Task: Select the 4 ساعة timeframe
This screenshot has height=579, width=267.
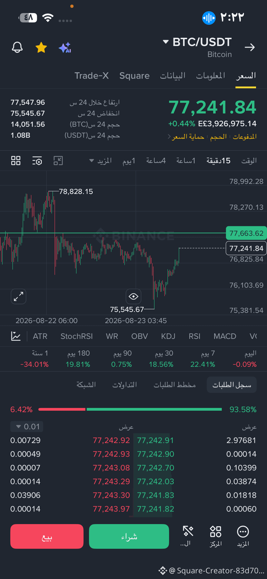Action: 156,161
